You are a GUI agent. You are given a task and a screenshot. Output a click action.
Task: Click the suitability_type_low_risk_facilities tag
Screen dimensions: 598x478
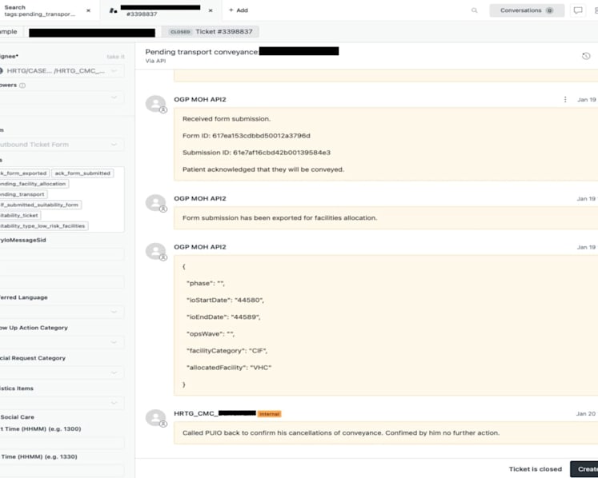click(x=43, y=226)
